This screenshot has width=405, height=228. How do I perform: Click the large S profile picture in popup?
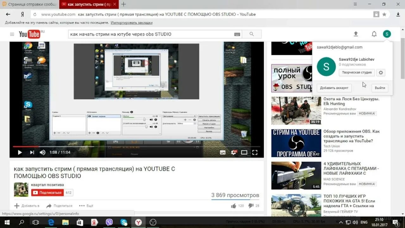pyautogui.click(x=326, y=67)
